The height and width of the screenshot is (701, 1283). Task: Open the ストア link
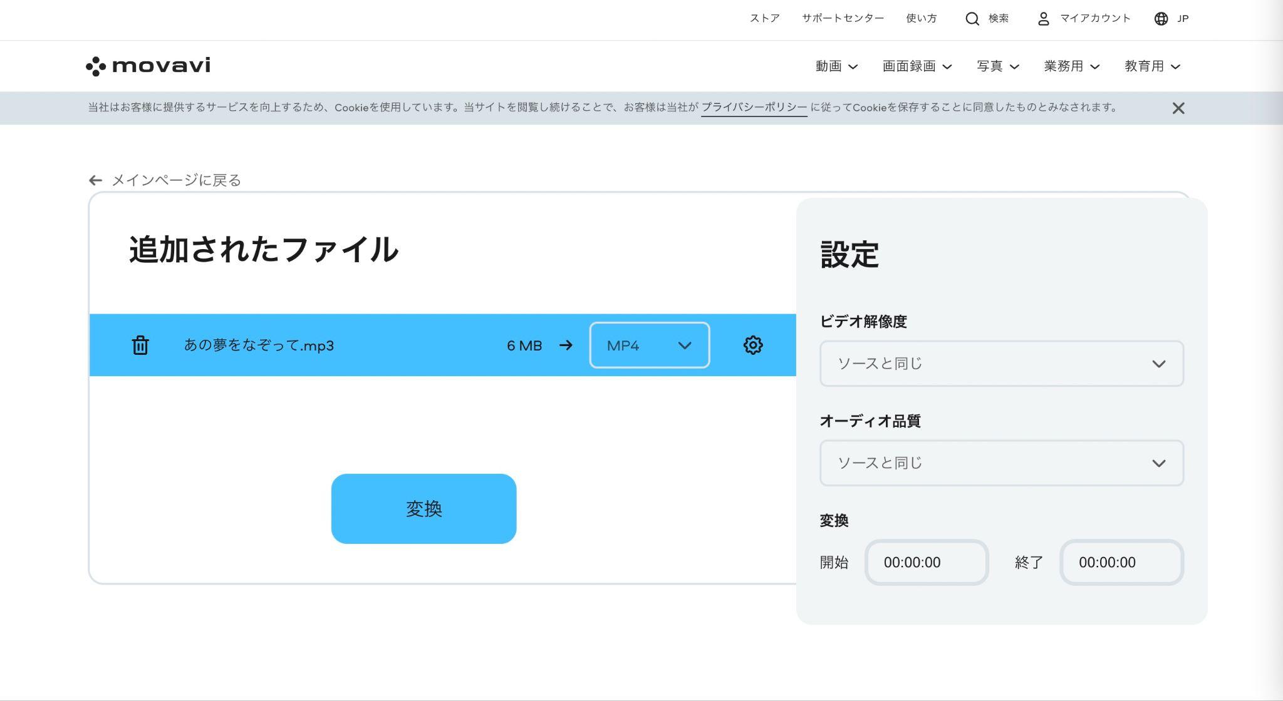point(764,19)
